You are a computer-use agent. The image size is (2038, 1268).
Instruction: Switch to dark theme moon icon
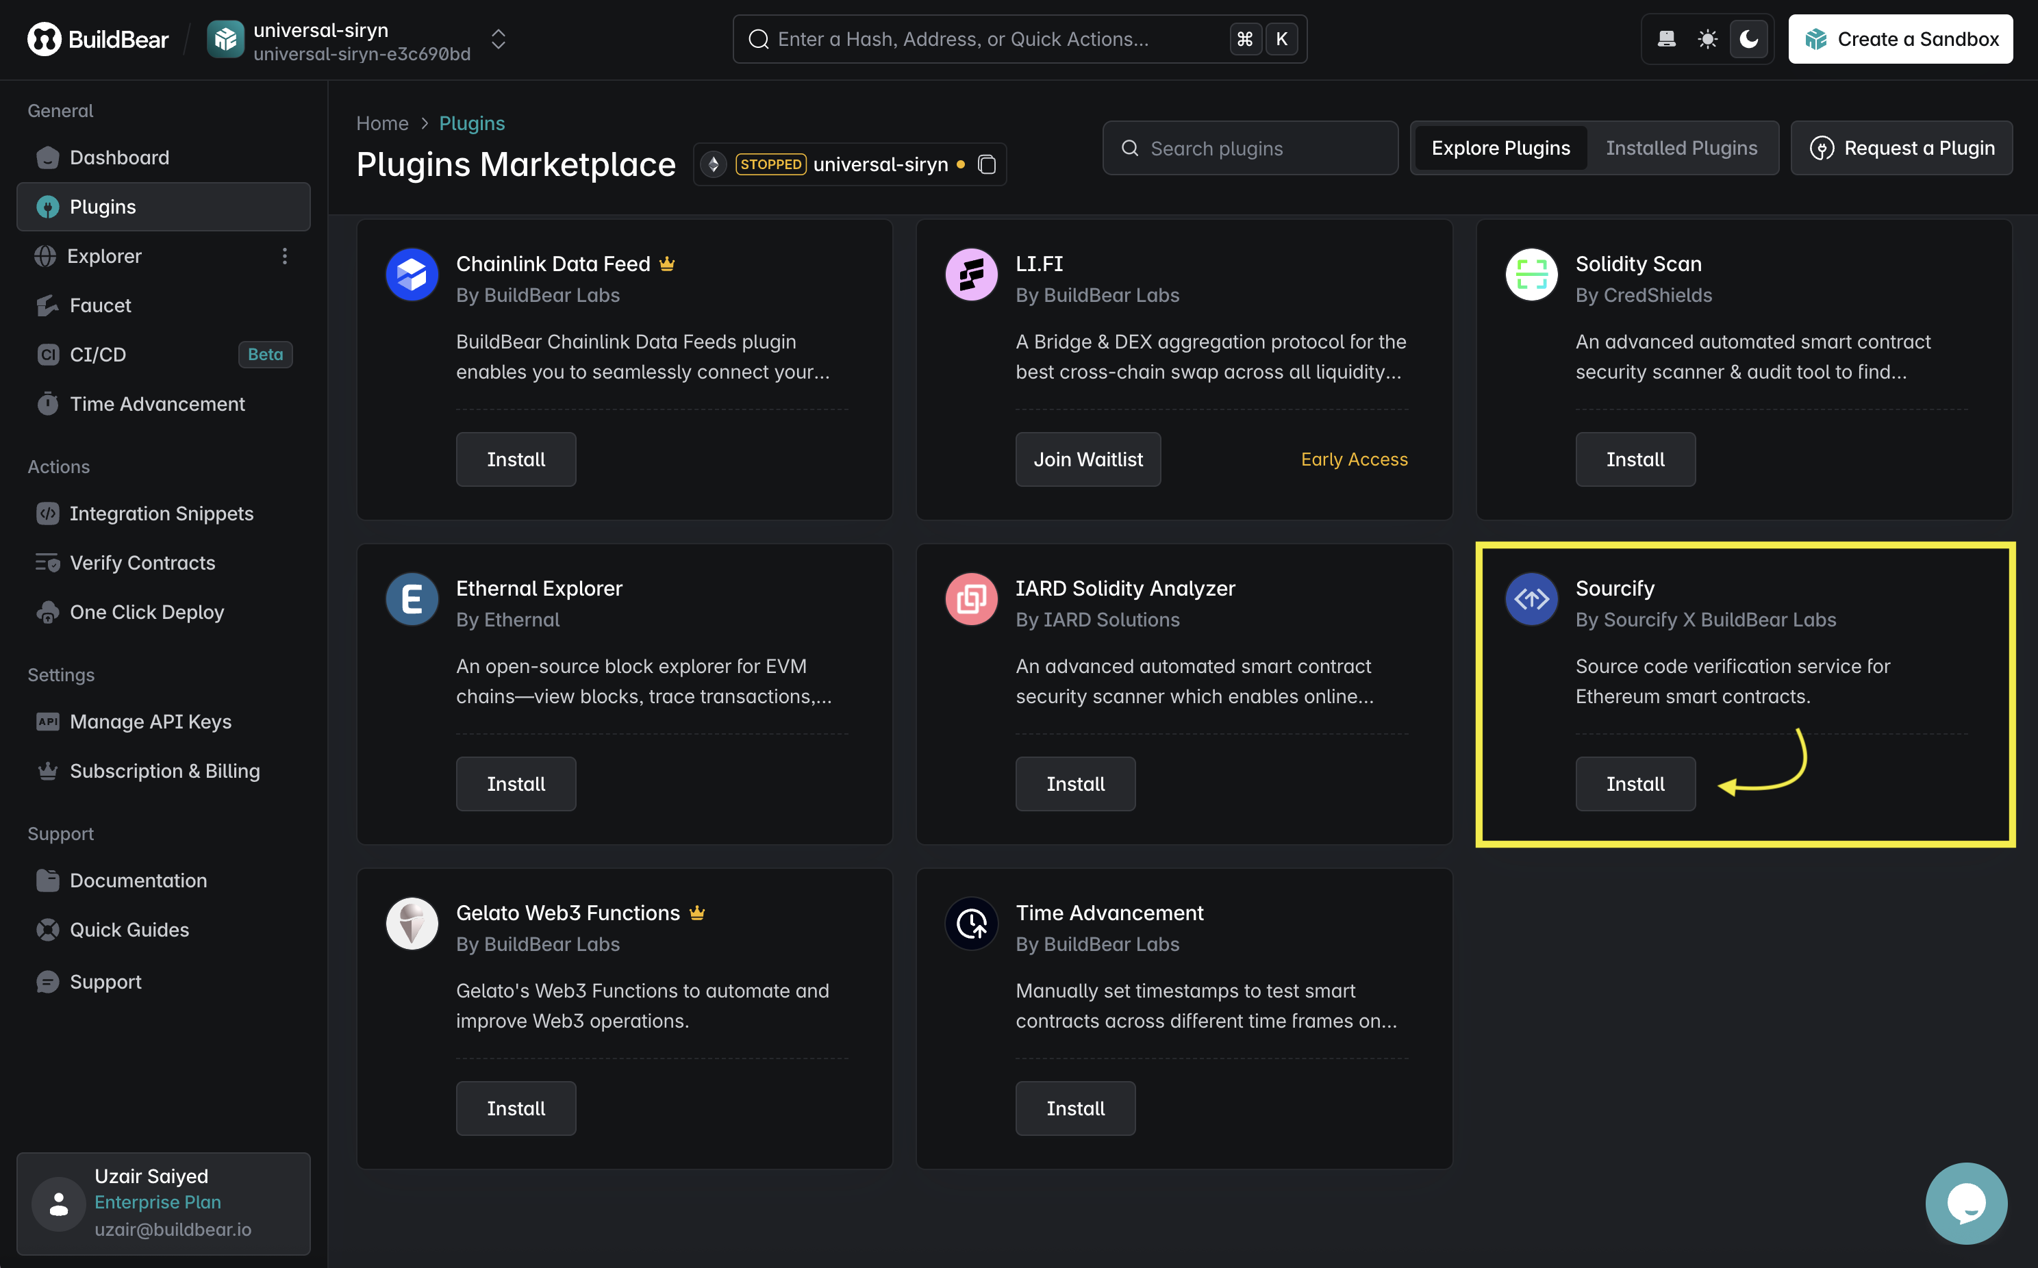click(x=1748, y=40)
